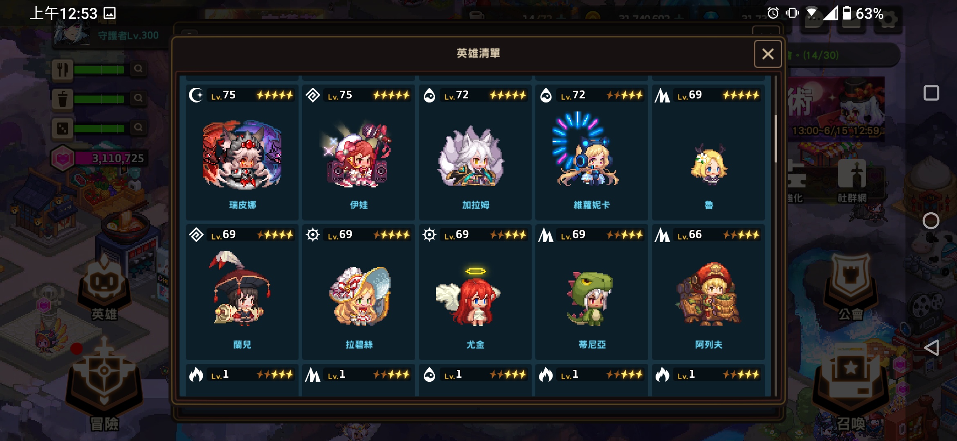Close the 英雄清單 hero list dialog
Screen dimensions: 957x441
click(768, 54)
